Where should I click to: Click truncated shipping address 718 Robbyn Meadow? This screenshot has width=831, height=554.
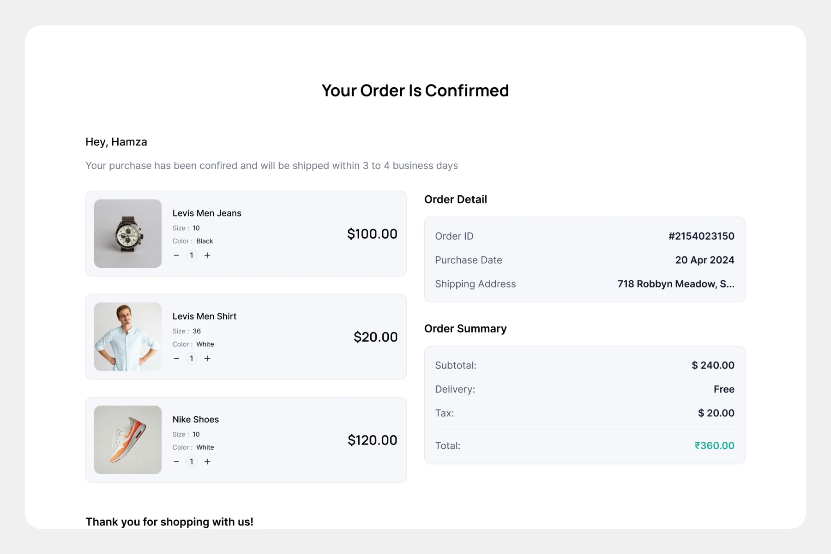[x=675, y=284]
